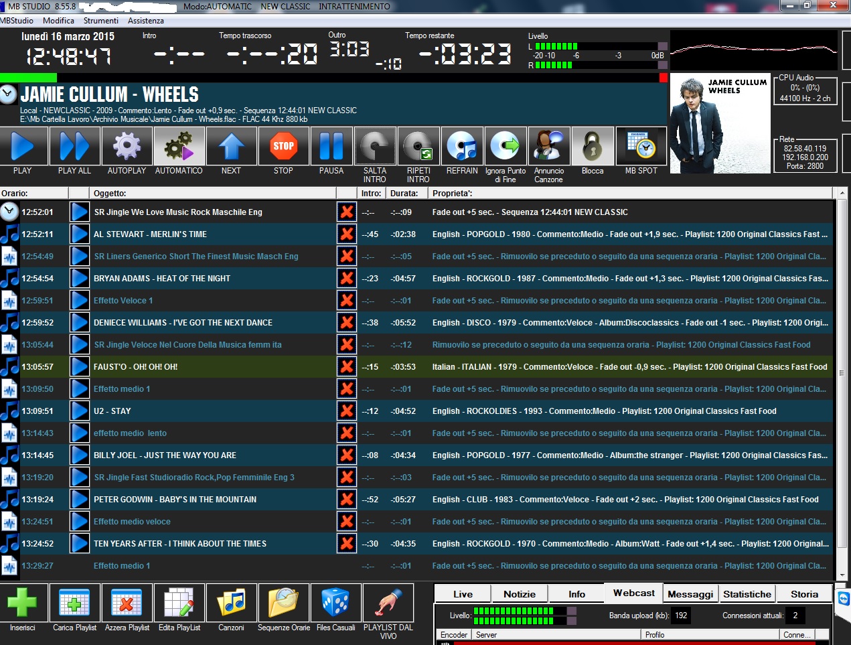Click the song progress bar
This screenshot has height=645, width=851.
[x=333, y=78]
